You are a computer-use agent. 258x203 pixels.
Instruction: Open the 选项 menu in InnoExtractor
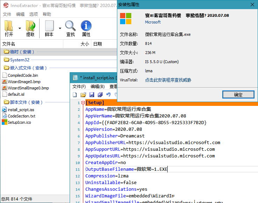point(34,14)
